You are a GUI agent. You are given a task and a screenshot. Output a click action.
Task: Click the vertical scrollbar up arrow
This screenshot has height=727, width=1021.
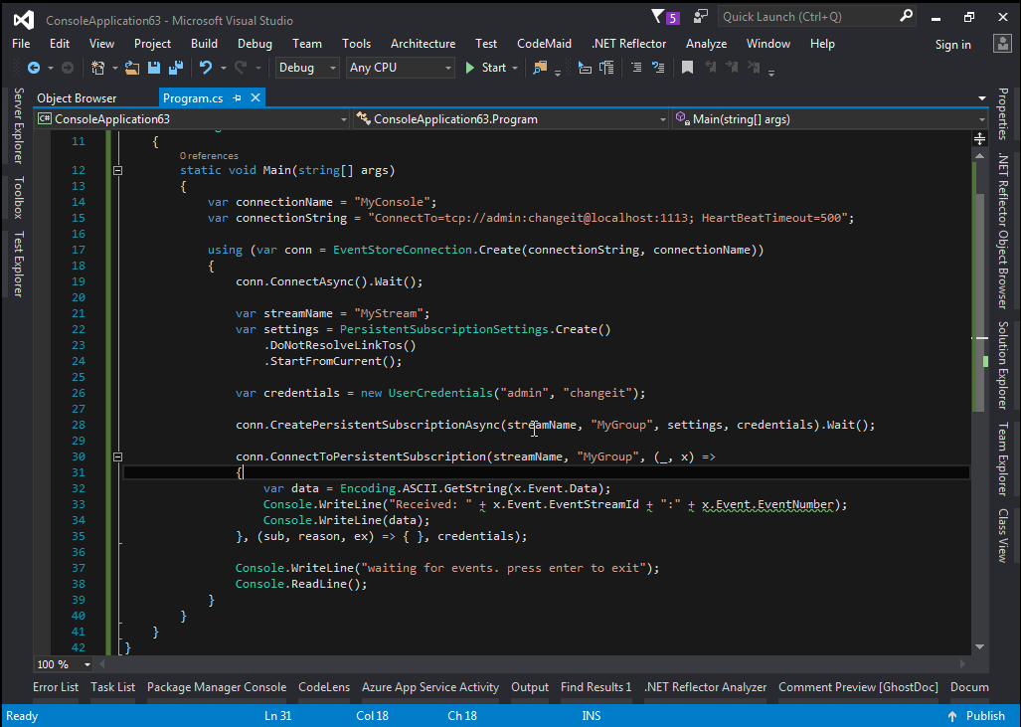[x=979, y=156]
